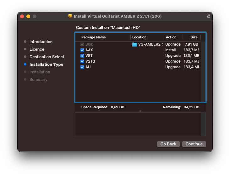Select the Installation Type step
Screen dimensions: 230x175
(x=47, y=65)
